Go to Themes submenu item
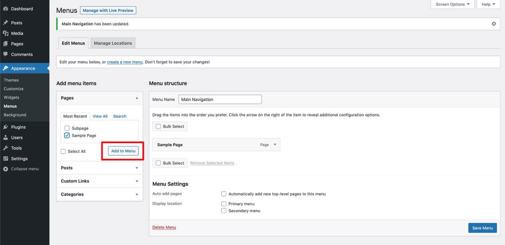This screenshot has width=505, height=245. click(x=11, y=80)
